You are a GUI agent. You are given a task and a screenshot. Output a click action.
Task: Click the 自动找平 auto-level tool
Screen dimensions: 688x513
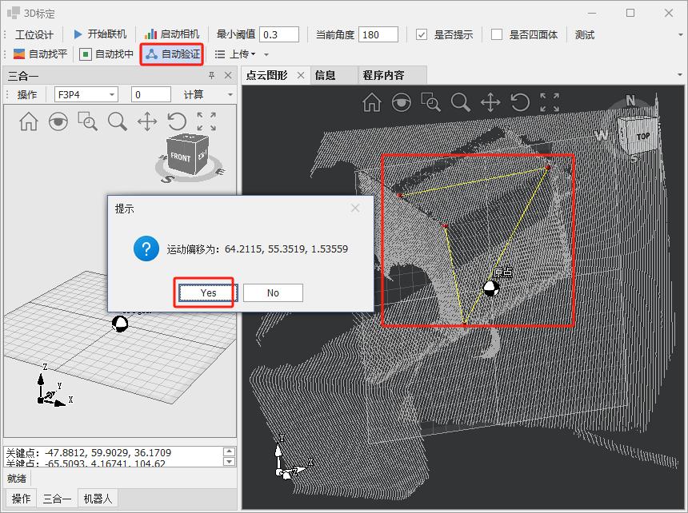[41, 54]
